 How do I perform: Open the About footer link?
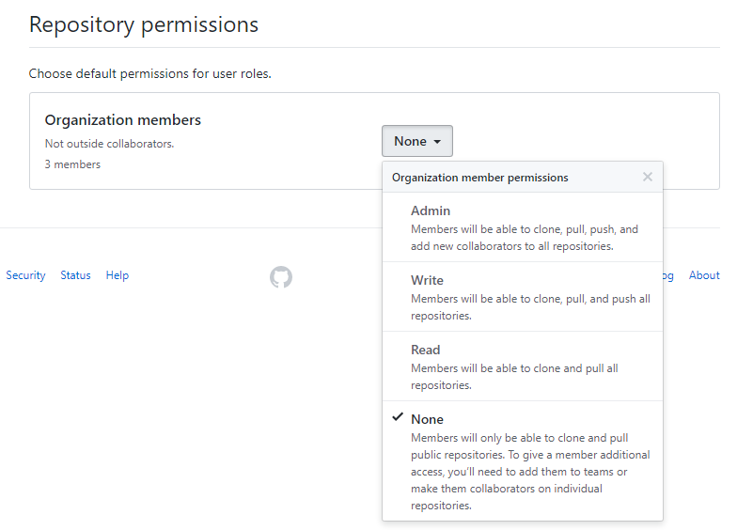[x=704, y=275]
